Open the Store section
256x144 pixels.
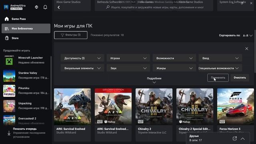pyautogui.click(x=26, y=38)
